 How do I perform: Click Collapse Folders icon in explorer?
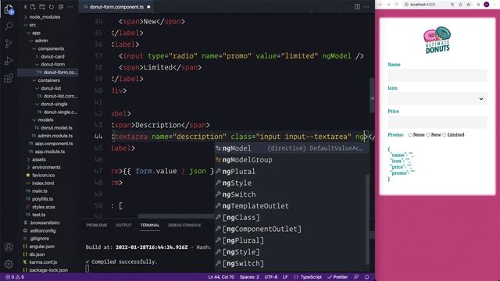click(61, 7)
